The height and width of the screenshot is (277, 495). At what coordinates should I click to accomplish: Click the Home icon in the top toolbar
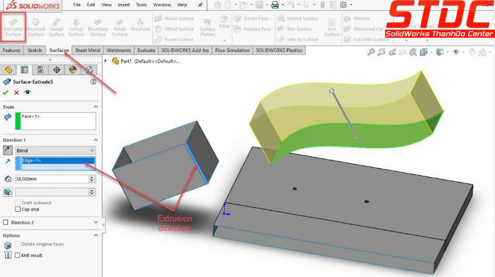tap(217, 5)
